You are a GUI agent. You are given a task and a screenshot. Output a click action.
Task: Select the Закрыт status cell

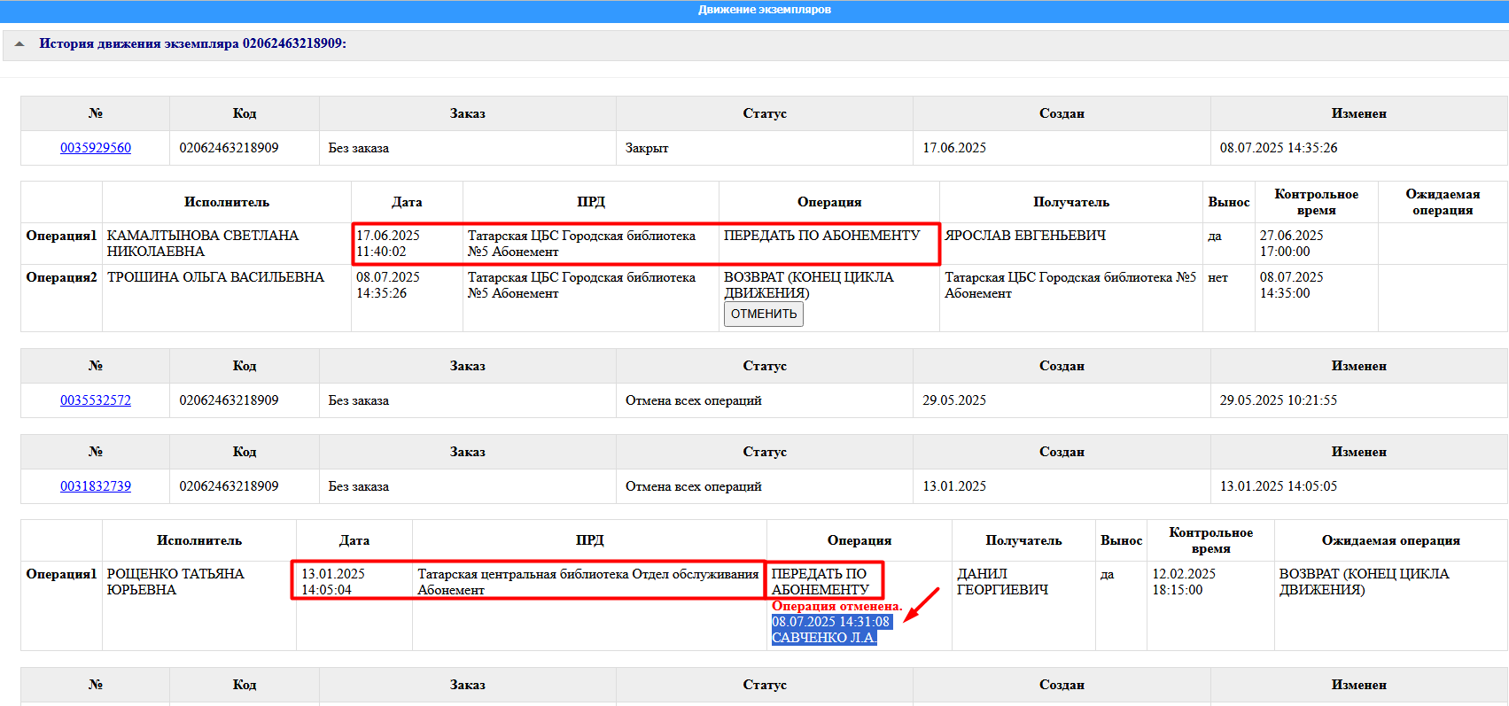[x=647, y=148]
